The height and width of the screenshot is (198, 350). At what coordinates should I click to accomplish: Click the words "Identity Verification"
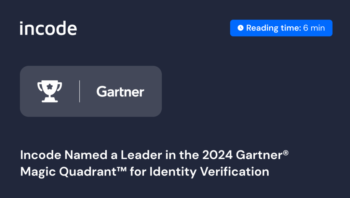(x=208, y=172)
